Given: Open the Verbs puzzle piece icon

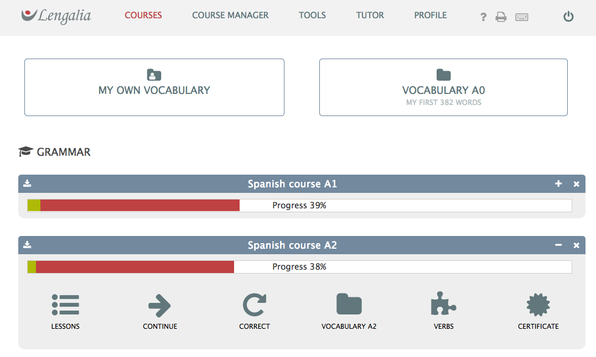Looking at the screenshot, I should (443, 303).
